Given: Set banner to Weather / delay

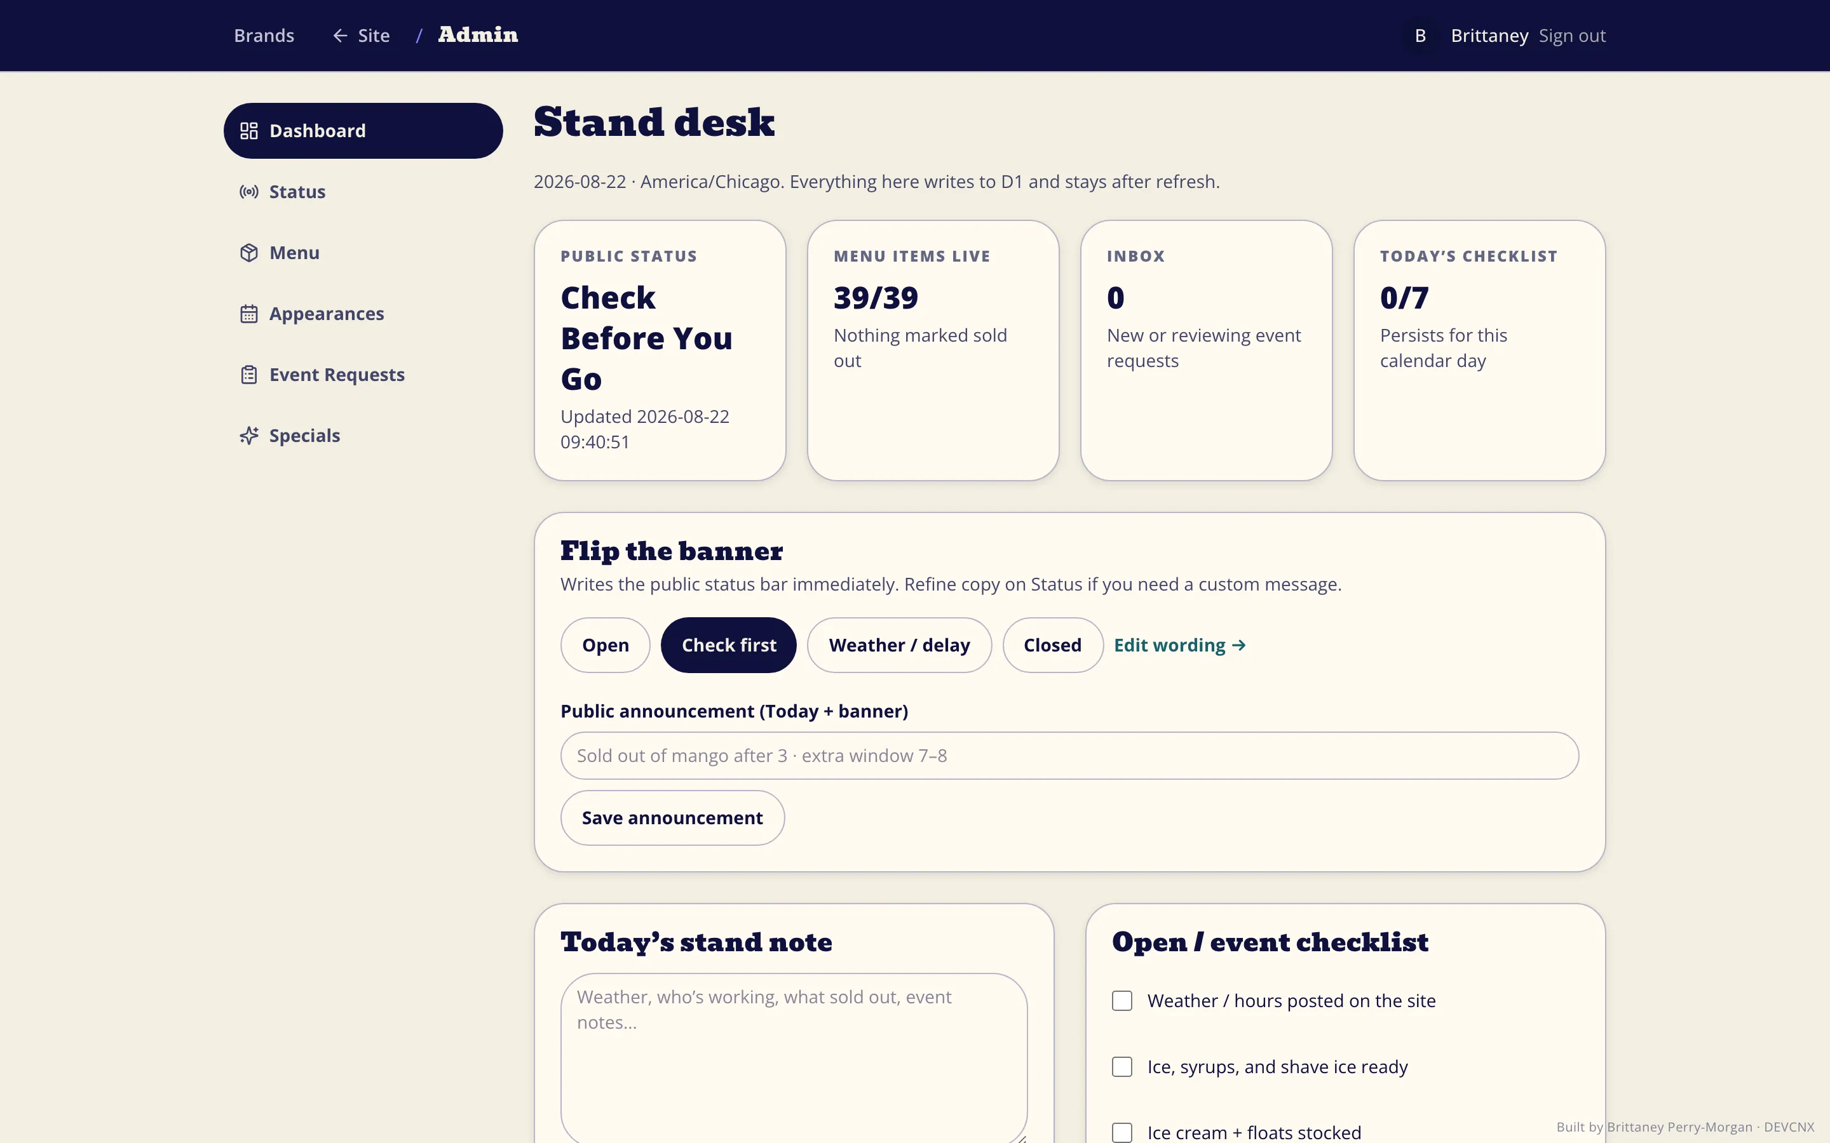Looking at the screenshot, I should click(x=899, y=645).
